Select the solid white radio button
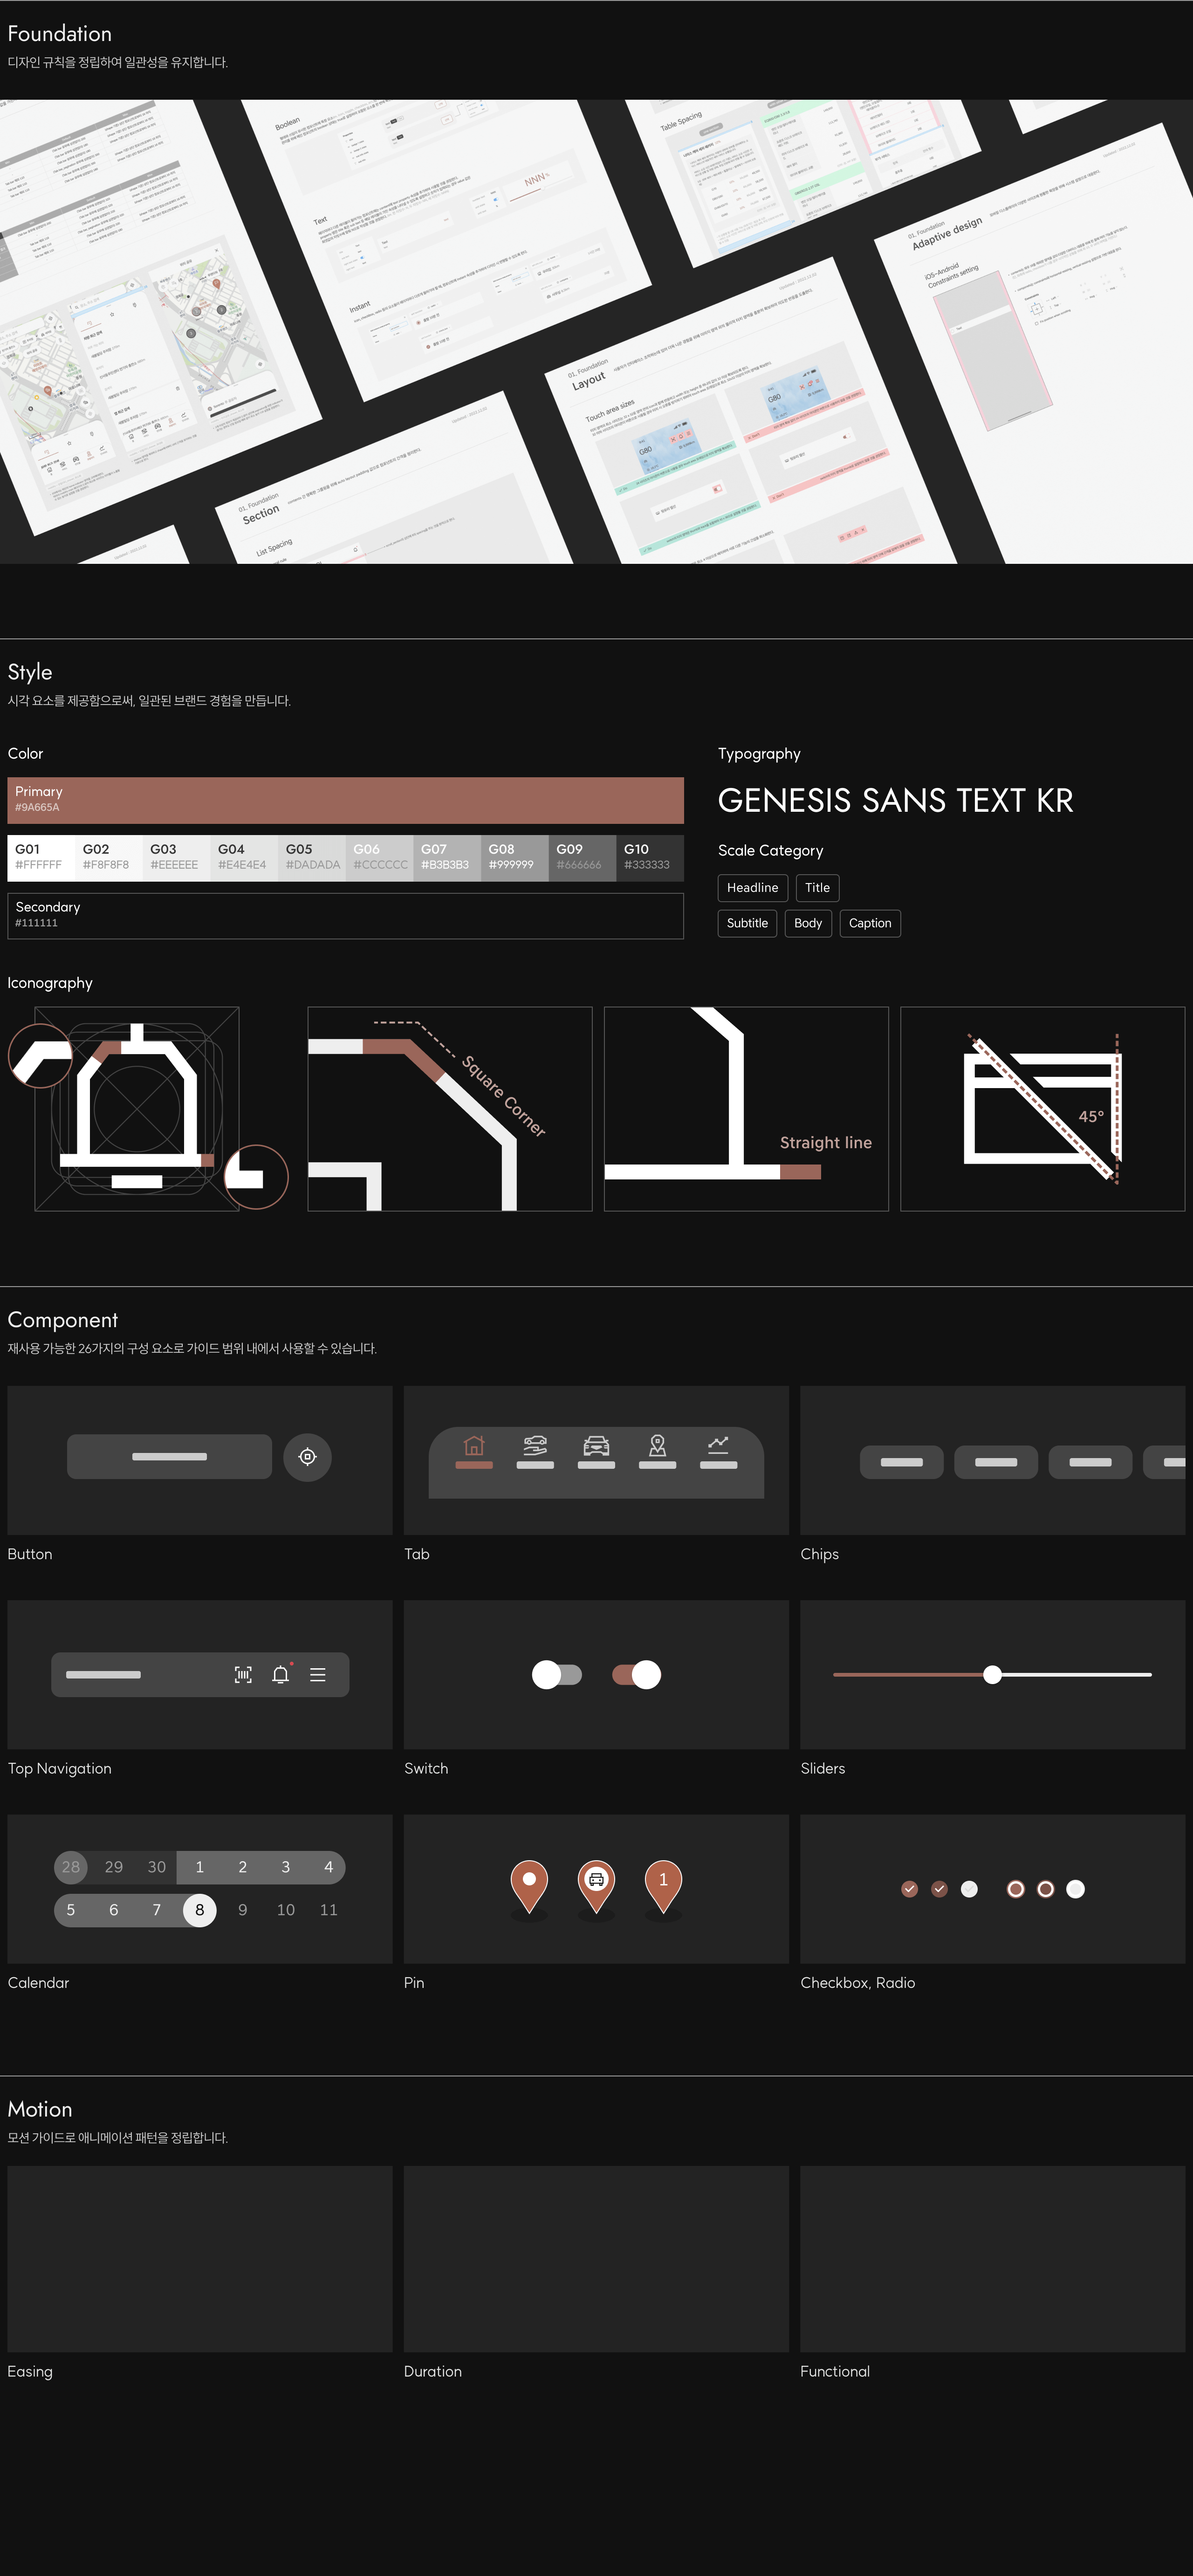Viewport: 1193px width, 2576px height. [1075, 1889]
